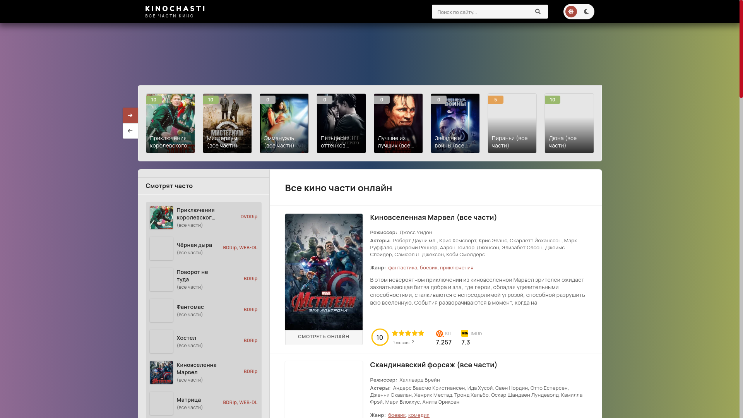Click sidebar Приключения королевского thumbnail
Image resolution: width=743 pixels, height=418 pixels.
[161, 218]
